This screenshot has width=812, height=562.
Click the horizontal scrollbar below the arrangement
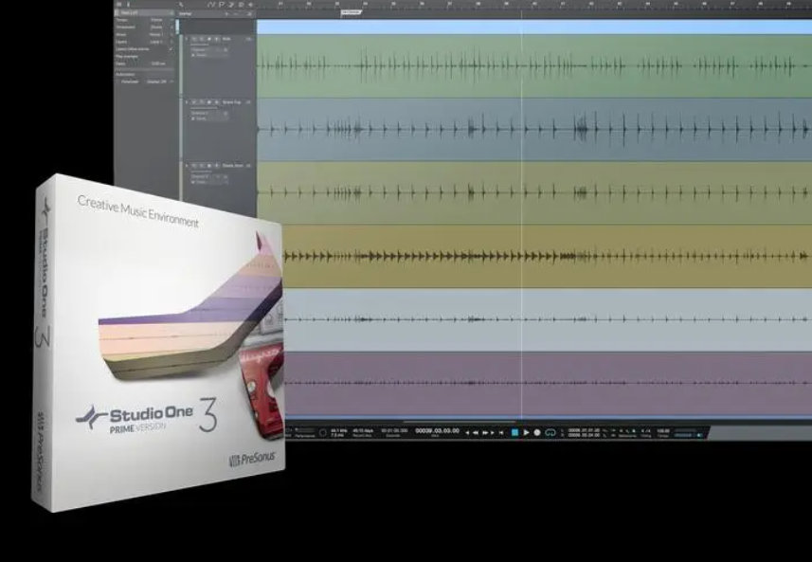(460, 422)
